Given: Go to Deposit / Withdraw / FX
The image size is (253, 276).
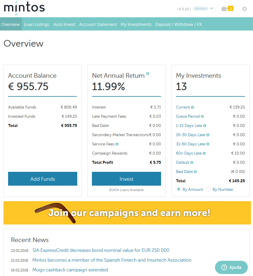Looking at the screenshot, I should tap(178, 24).
